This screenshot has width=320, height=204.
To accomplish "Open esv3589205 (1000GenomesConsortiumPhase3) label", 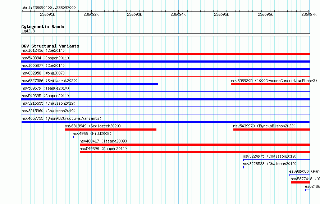I will coord(274,81).
